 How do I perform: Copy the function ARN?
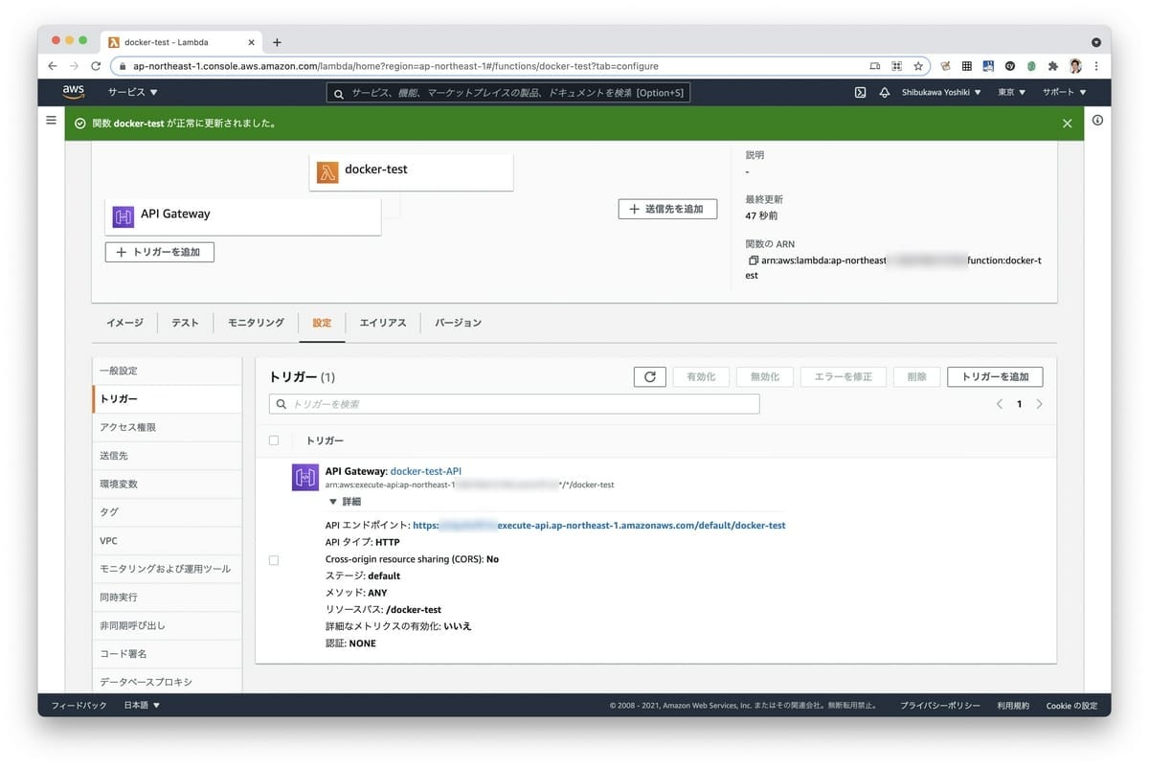(753, 260)
